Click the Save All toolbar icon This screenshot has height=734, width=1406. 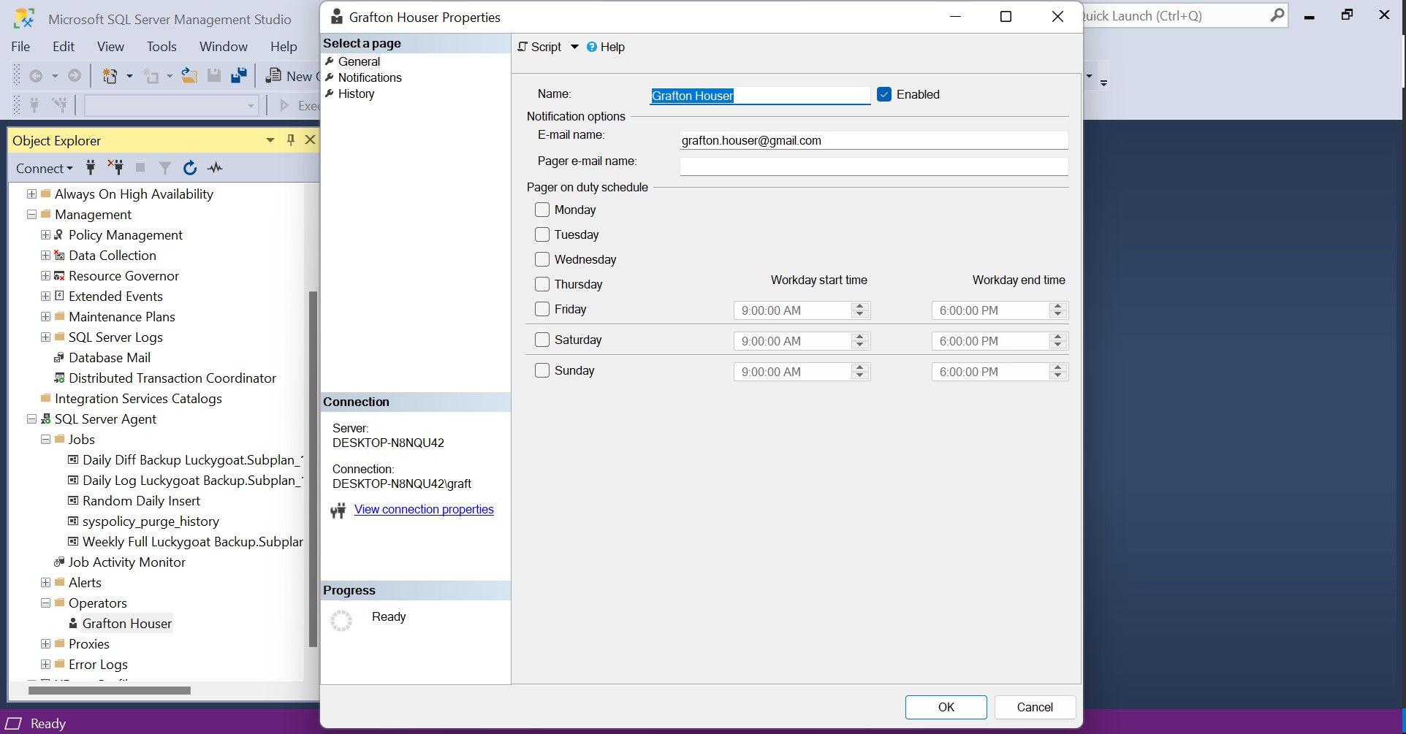pos(238,76)
